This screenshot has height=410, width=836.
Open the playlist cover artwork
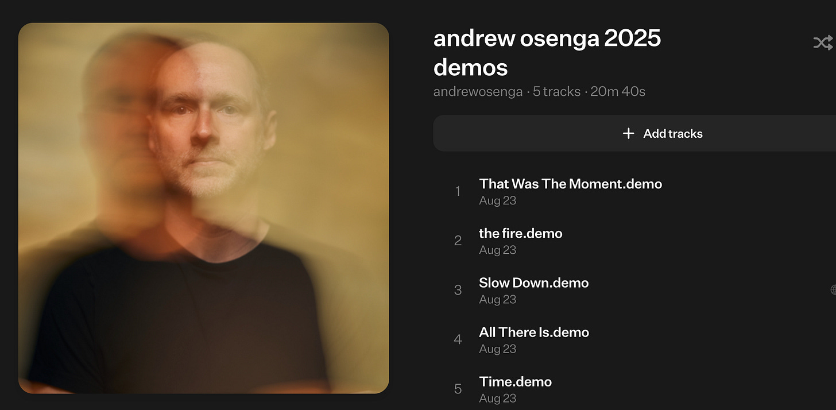point(204,208)
